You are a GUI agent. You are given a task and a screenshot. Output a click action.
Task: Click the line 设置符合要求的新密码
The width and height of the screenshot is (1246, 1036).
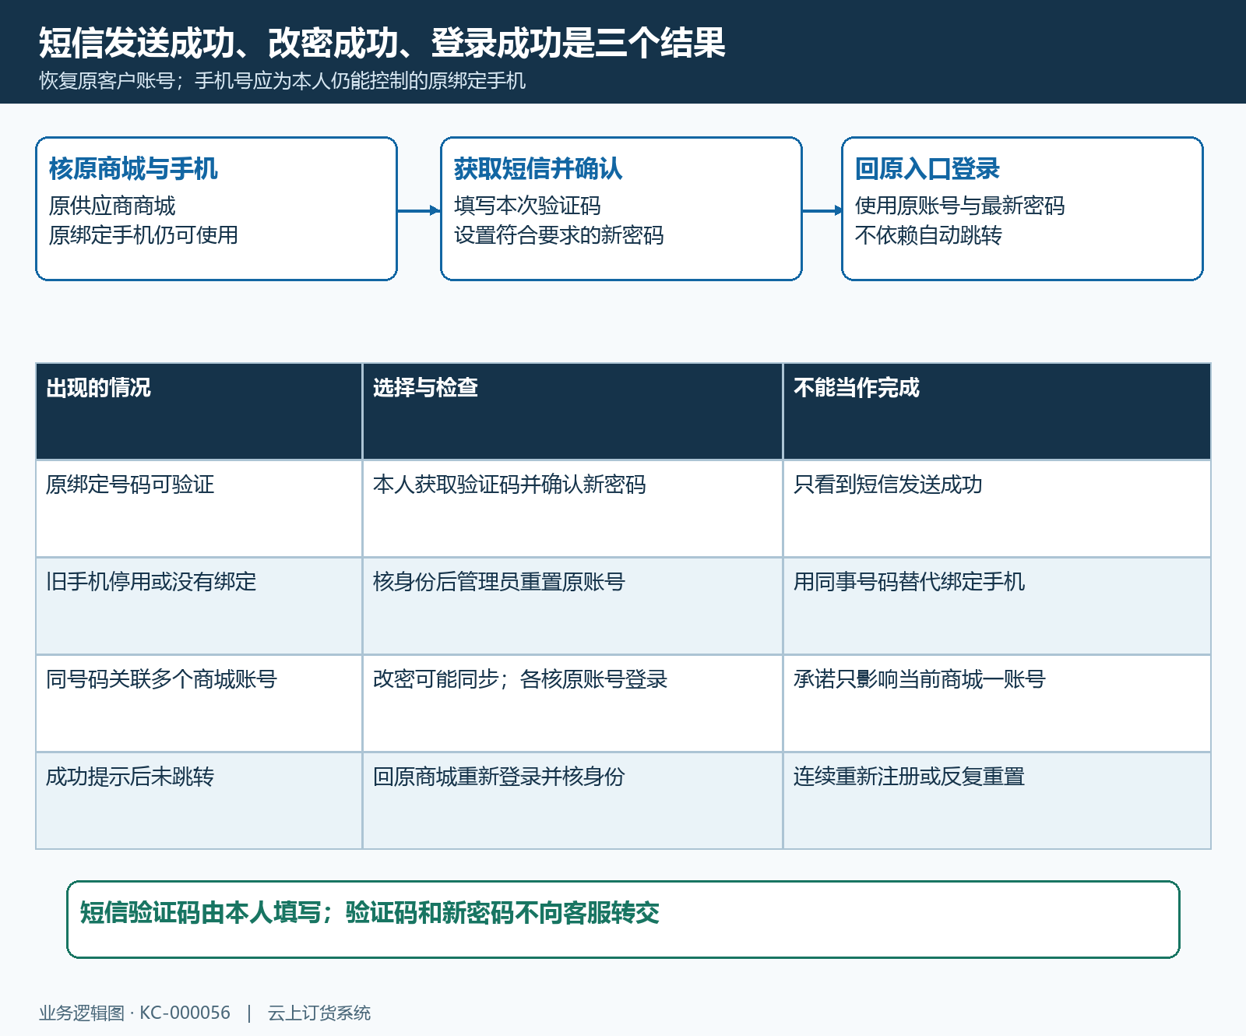tap(558, 235)
